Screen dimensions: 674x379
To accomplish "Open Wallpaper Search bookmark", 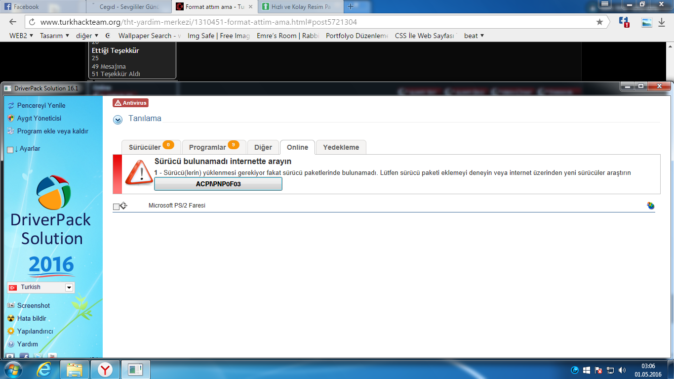I will click(x=149, y=36).
